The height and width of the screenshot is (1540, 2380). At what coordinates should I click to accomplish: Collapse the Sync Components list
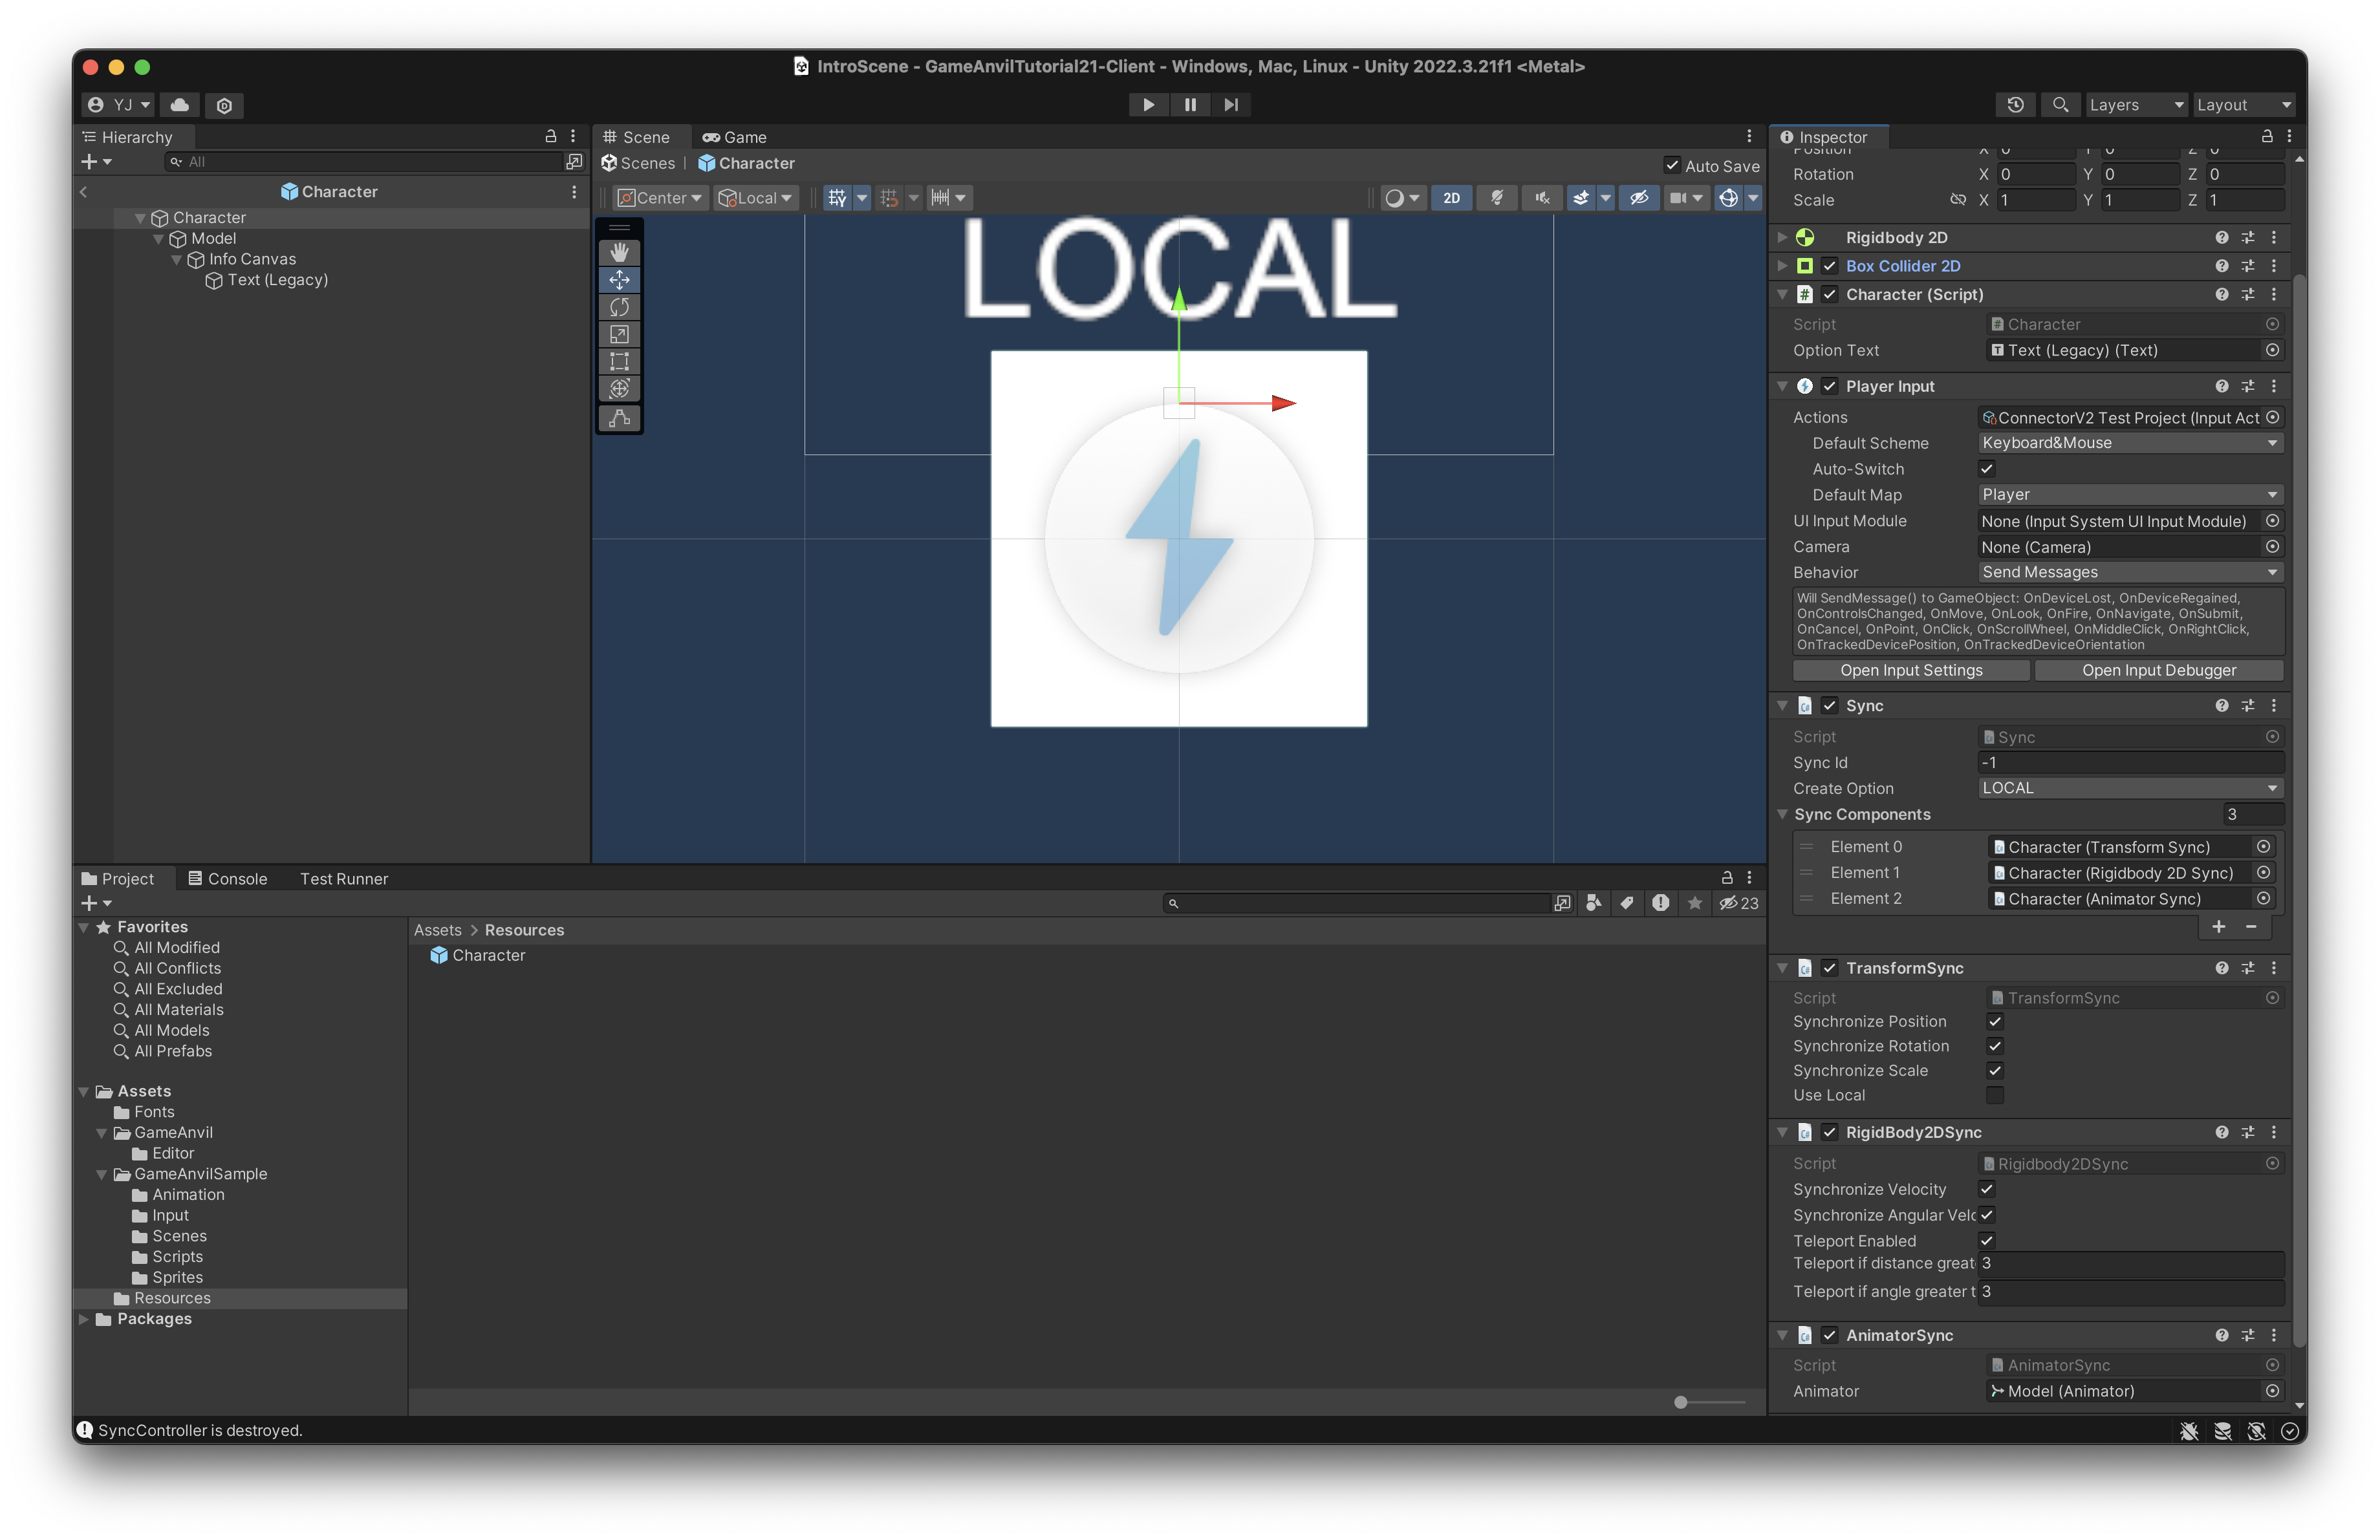[1782, 815]
